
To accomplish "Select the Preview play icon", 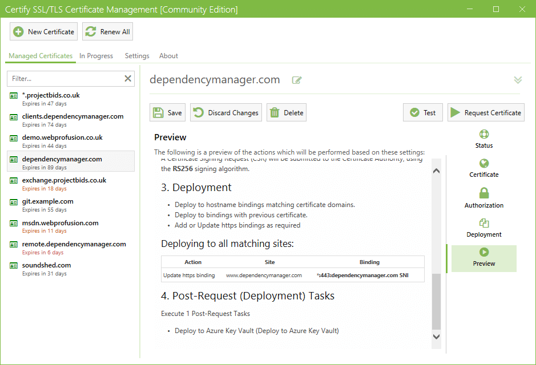I will click(484, 252).
